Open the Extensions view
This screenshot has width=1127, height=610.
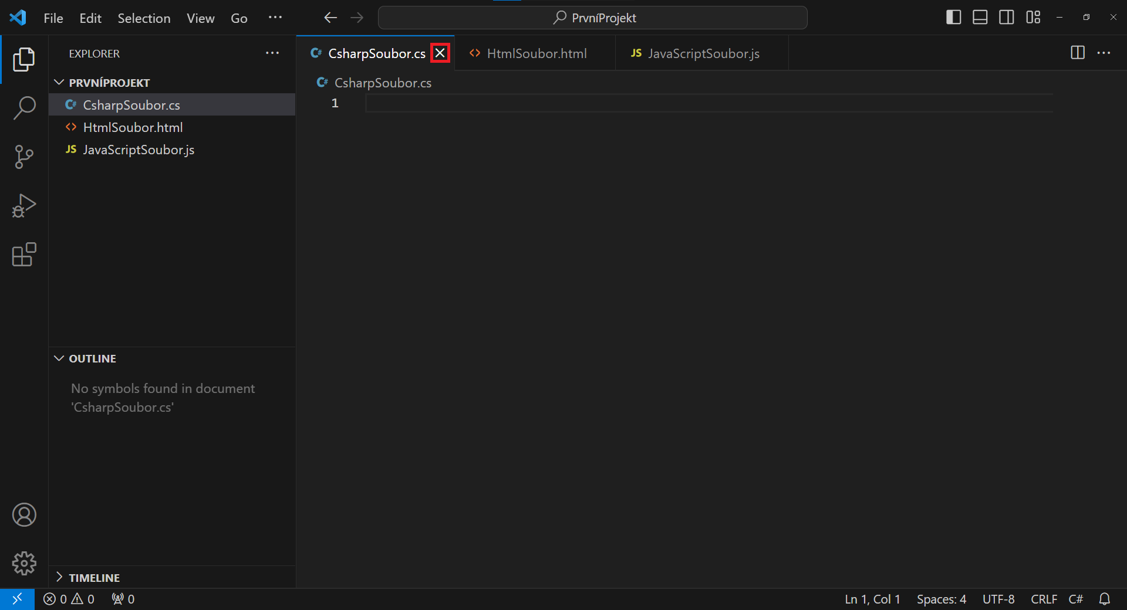click(x=23, y=255)
